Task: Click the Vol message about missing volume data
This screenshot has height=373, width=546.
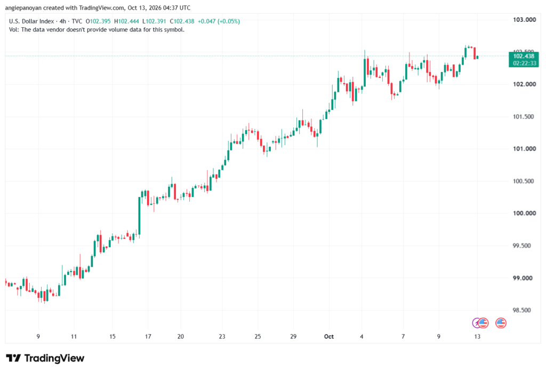Action: [x=97, y=30]
